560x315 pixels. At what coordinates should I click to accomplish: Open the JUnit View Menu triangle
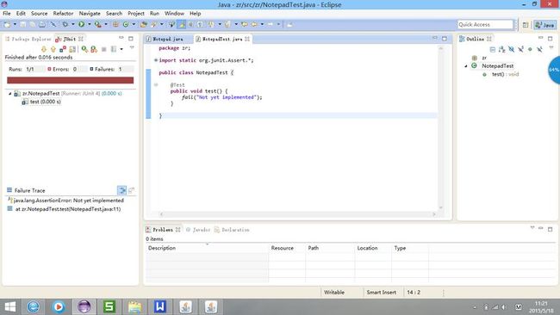click(x=132, y=47)
